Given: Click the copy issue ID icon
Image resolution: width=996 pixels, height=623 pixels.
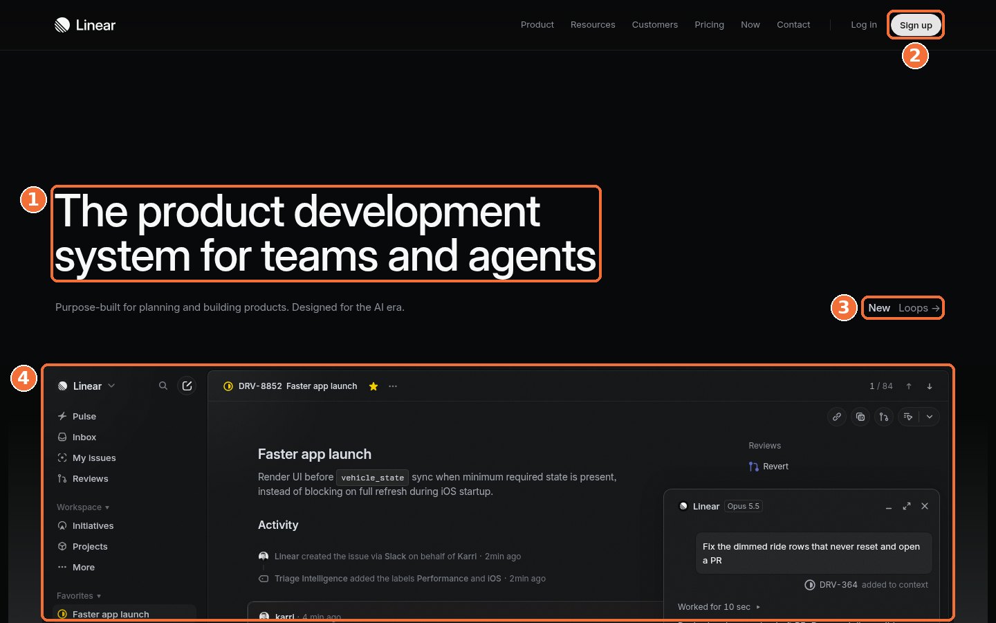Looking at the screenshot, I should pos(860,417).
